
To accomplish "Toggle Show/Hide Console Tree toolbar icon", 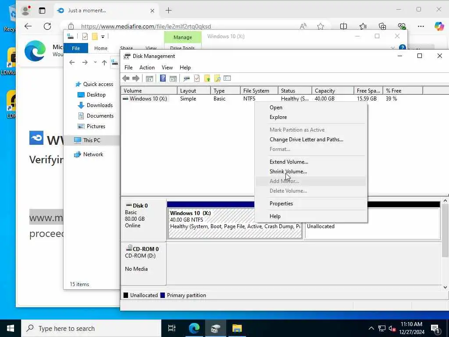I will [149, 78].
